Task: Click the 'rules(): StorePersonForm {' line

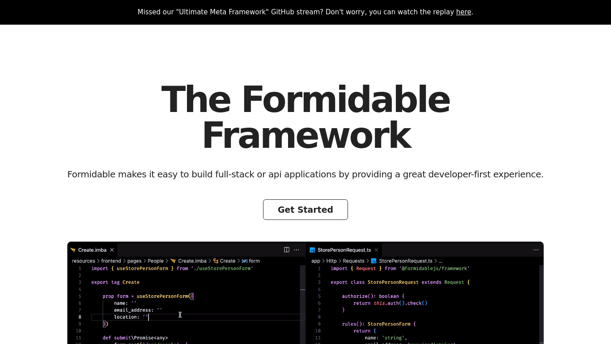Action: [x=379, y=324]
